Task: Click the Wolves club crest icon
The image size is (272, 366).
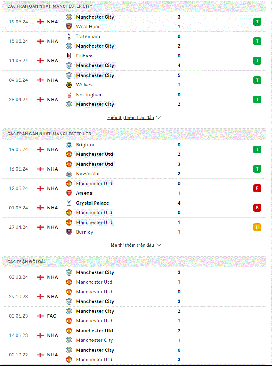Action: pyautogui.click(x=69, y=85)
